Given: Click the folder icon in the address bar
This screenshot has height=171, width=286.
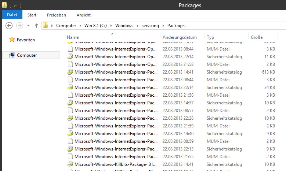Looking at the screenshot, I should [x=45, y=26].
